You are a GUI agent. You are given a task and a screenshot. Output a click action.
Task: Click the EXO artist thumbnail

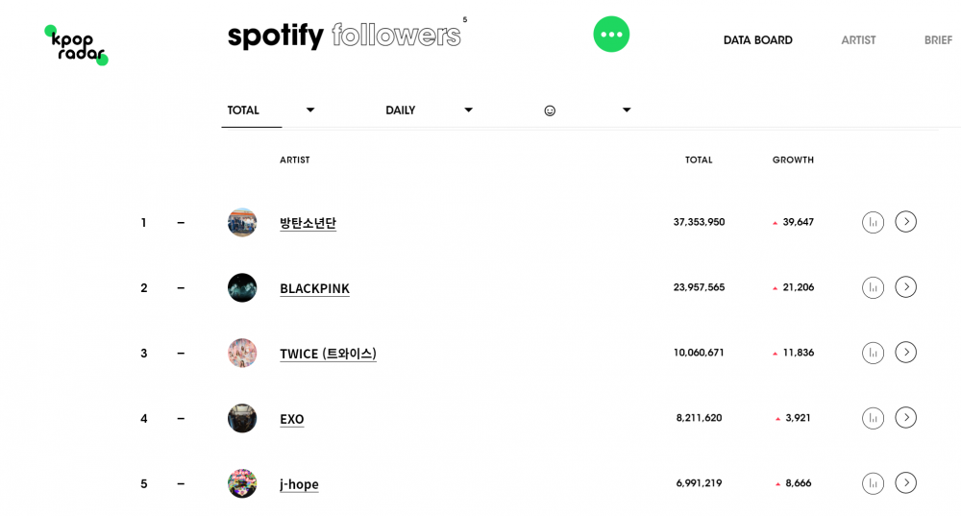click(242, 418)
